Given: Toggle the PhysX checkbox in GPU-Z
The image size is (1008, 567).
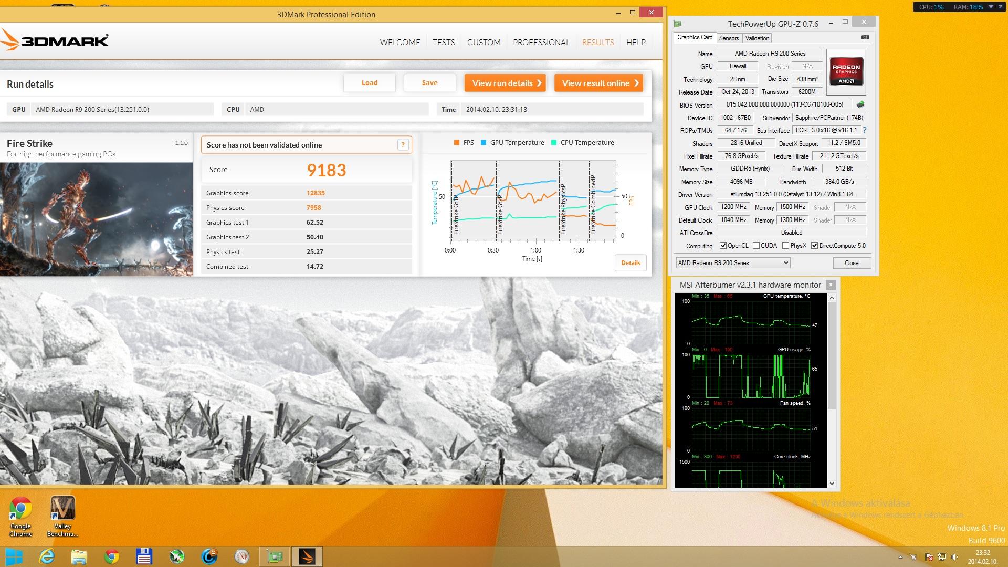Looking at the screenshot, I should pos(785,246).
